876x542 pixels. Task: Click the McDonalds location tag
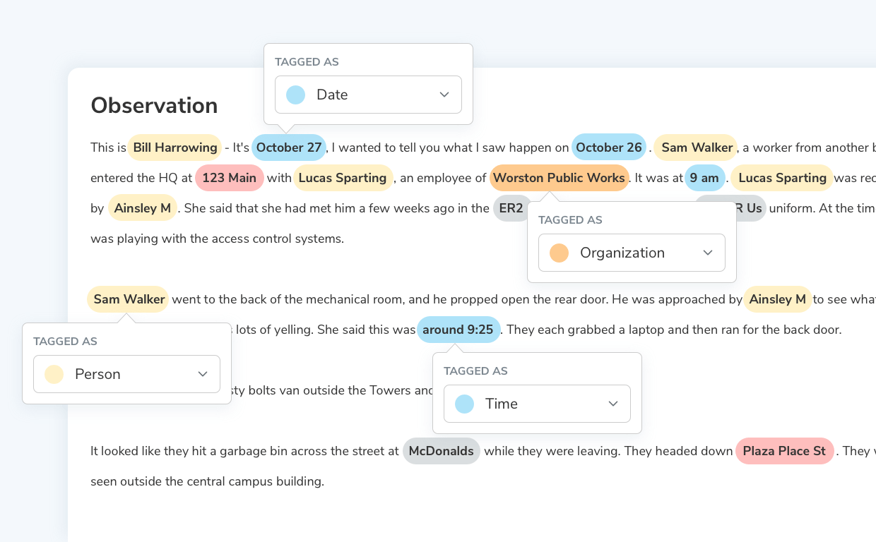click(x=442, y=451)
